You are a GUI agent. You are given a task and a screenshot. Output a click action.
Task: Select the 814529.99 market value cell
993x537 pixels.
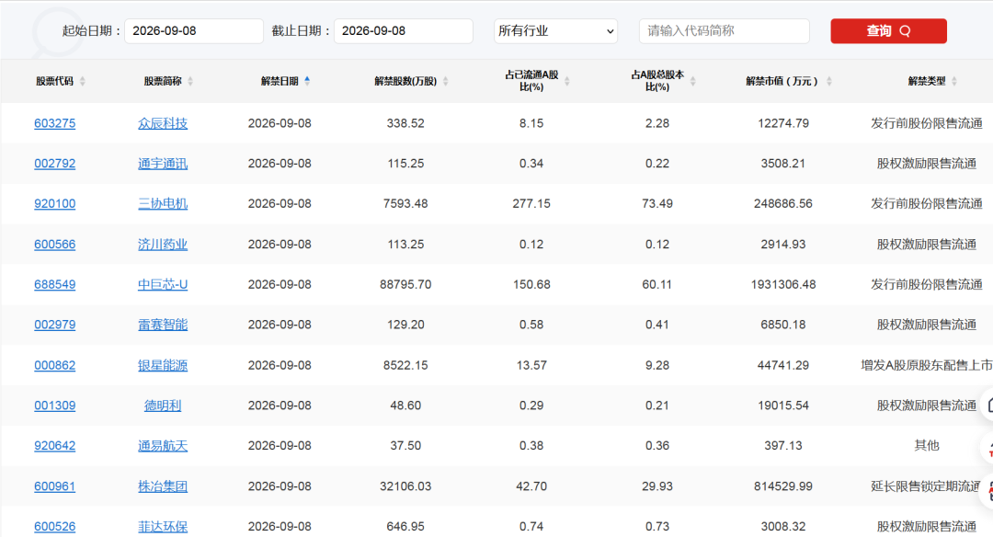tap(783, 486)
